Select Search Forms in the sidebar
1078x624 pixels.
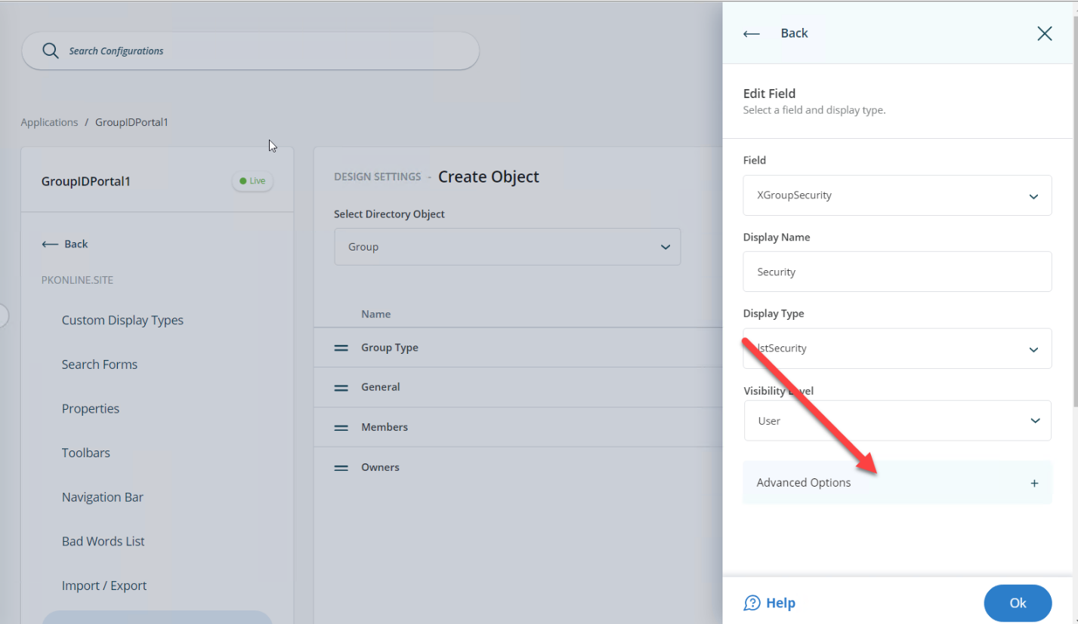[x=99, y=364]
